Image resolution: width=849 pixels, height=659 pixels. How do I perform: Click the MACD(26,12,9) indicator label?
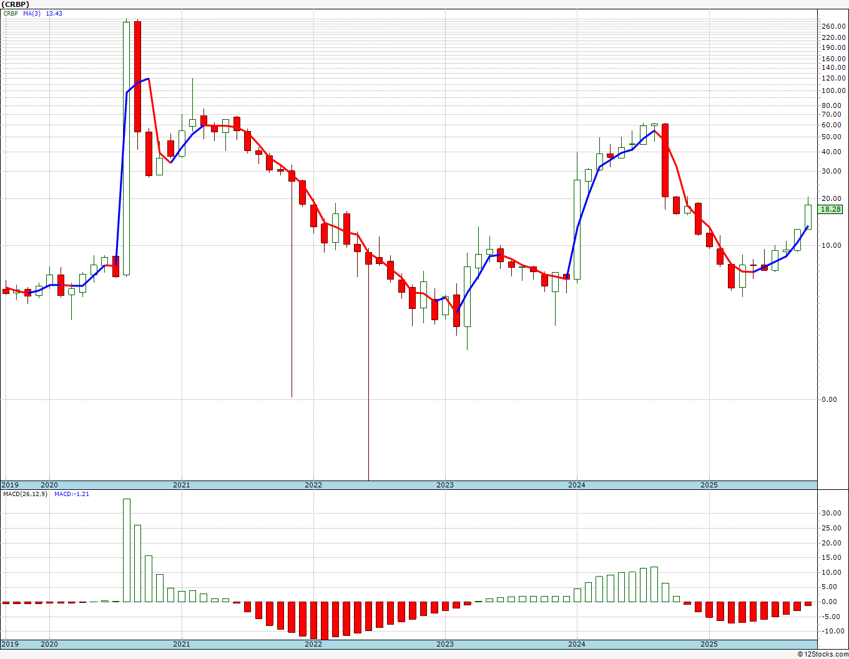point(25,494)
